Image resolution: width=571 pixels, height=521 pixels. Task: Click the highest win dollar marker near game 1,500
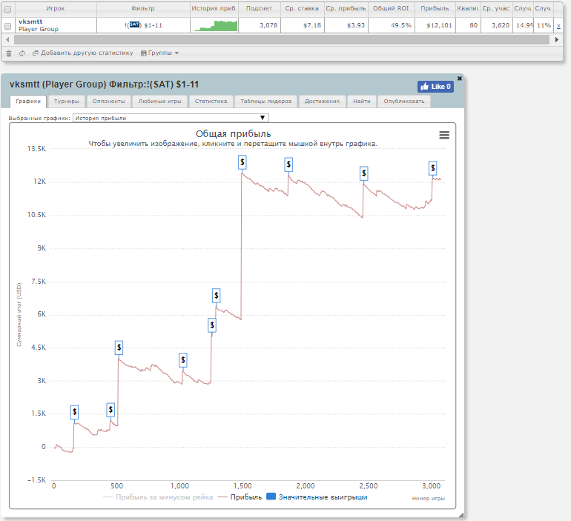[x=242, y=162]
